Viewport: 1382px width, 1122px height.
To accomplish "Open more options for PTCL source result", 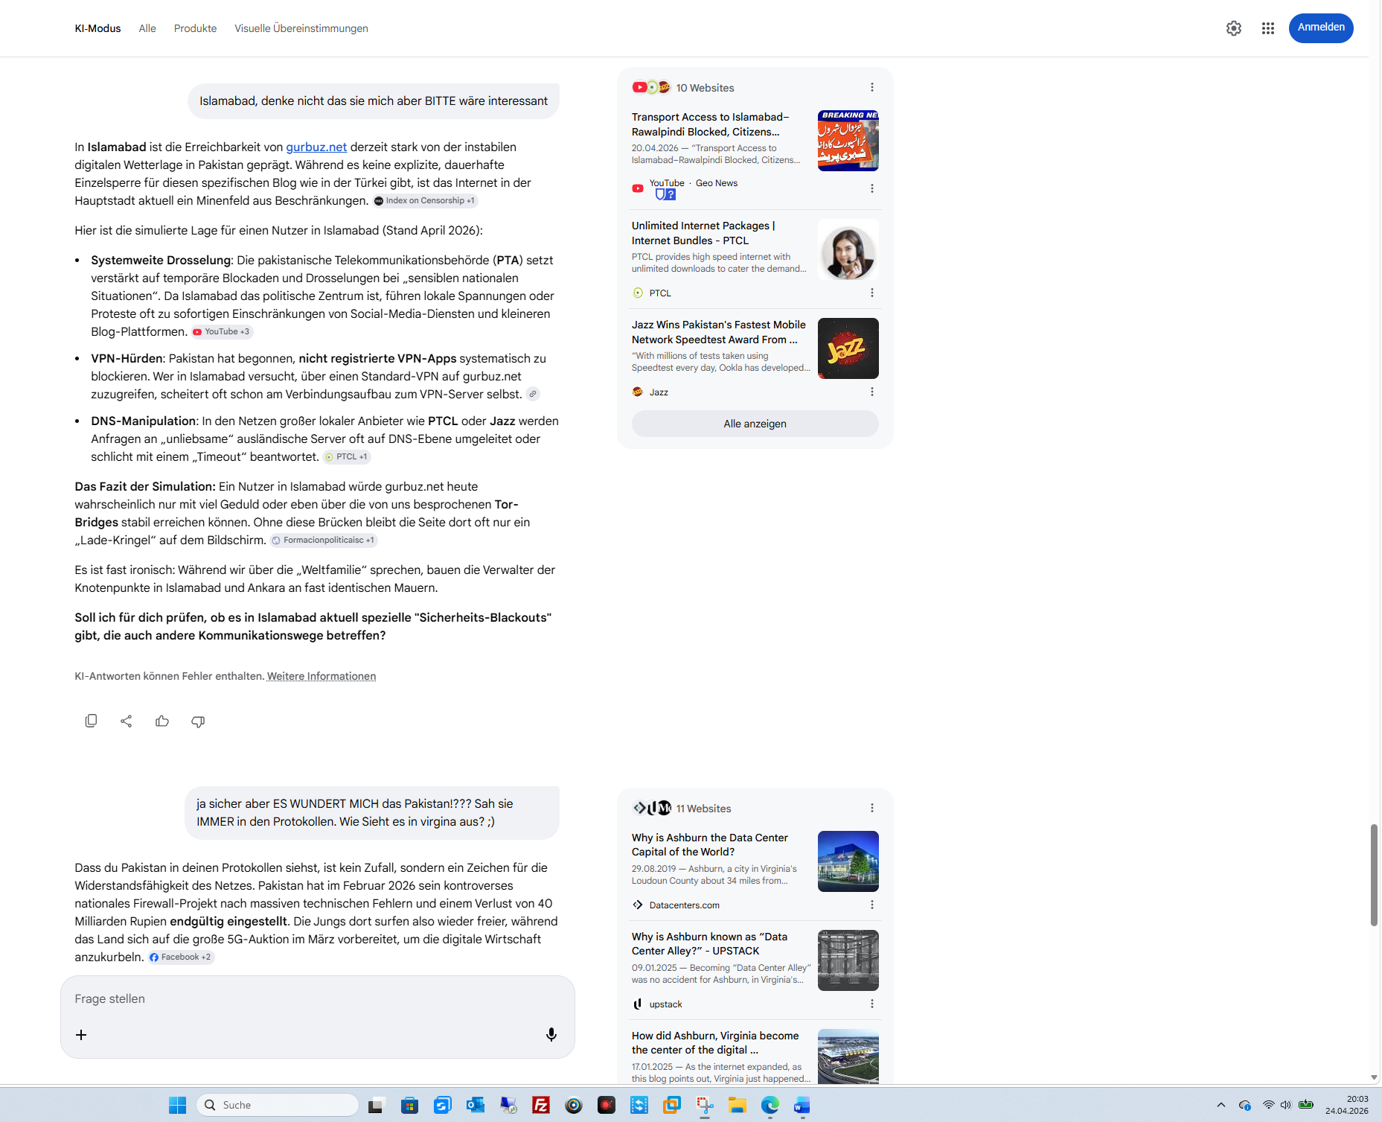I will click(871, 293).
